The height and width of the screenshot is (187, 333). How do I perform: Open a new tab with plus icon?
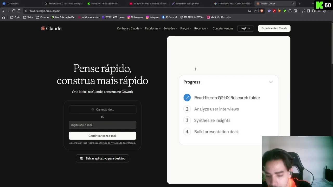coord(299,4)
